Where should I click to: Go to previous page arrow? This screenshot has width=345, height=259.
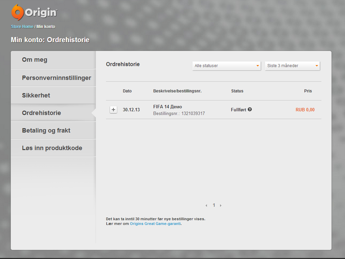click(206, 205)
